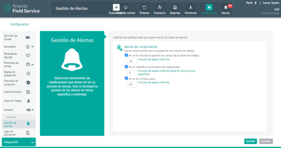Collapse the Canales submenu chevron

coord(32,110)
